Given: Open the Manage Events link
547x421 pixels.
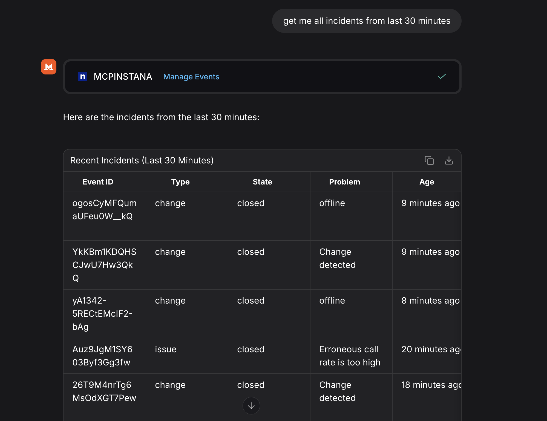Looking at the screenshot, I should tap(191, 77).
